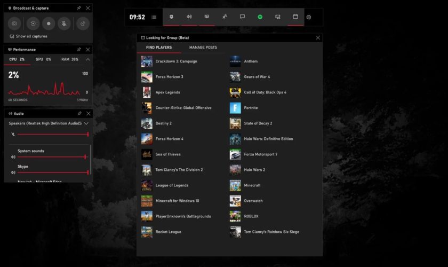Toggle the Audio widget in top bar

pyautogui.click(x=189, y=17)
